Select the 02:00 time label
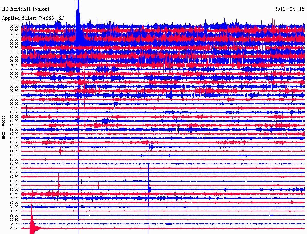Viewport: 307px width, 234px height. click(14, 43)
